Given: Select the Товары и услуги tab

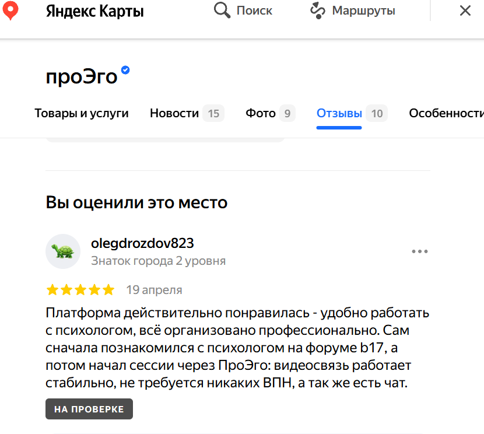Looking at the screenshot, I should [x=81, y=113].
